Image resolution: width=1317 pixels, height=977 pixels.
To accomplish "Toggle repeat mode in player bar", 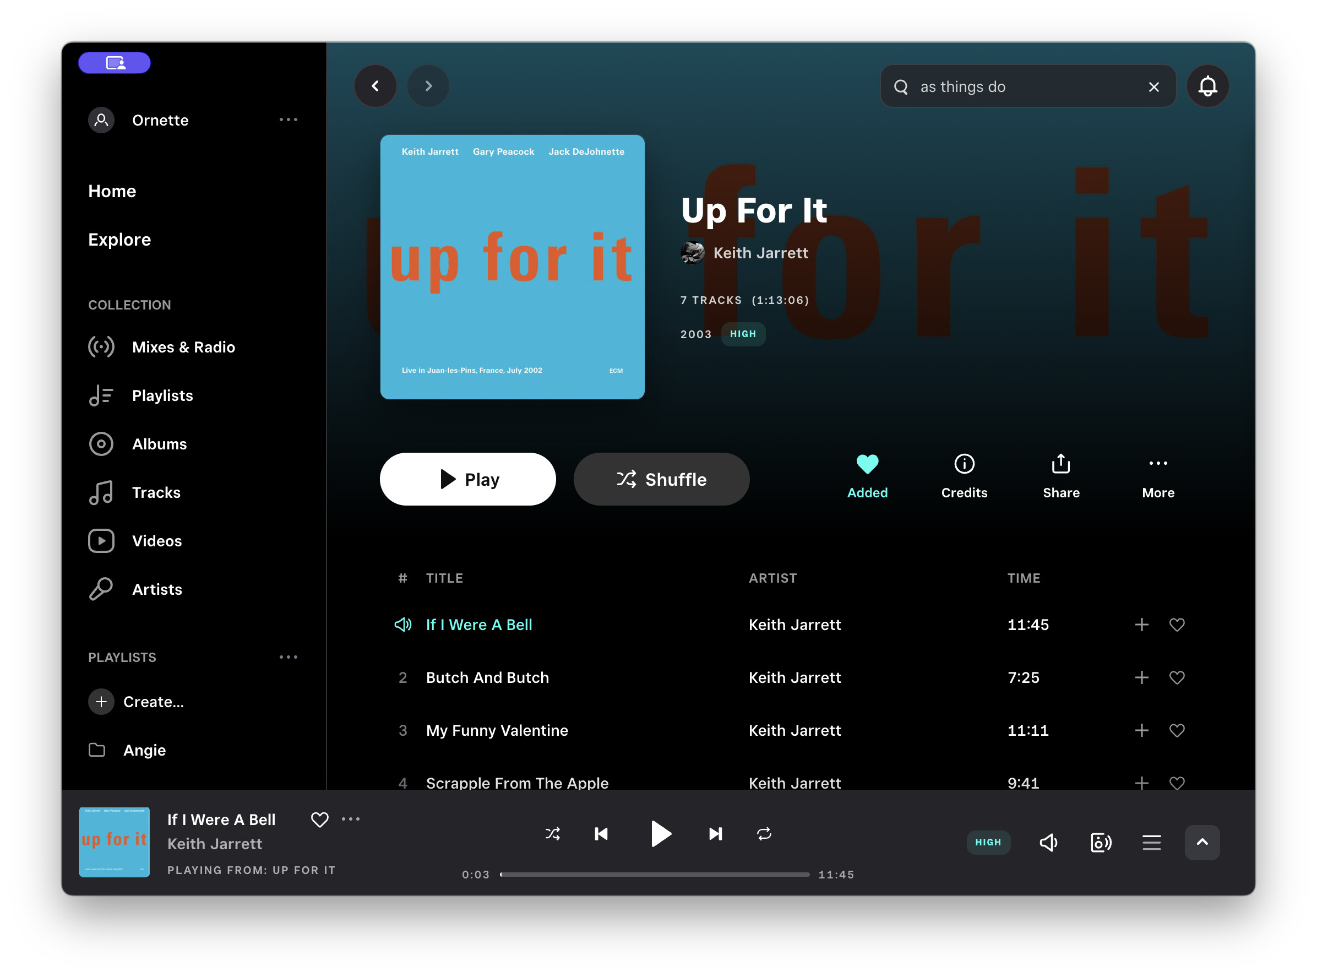I will coord(764,834).
